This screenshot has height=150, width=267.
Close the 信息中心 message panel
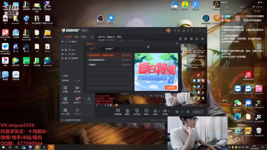(177, 44)
